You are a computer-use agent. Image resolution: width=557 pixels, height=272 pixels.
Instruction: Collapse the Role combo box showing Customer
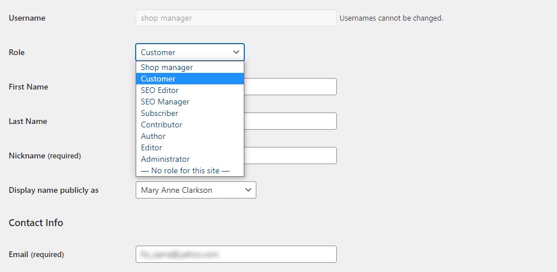tap(190, 52)
